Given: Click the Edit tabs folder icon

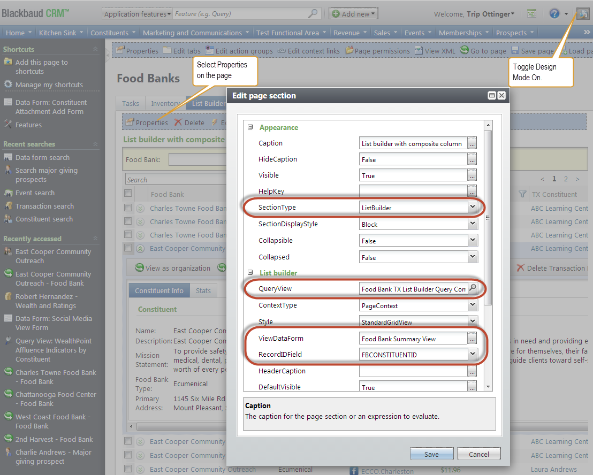Looking at the screenshot, I should 167,50.
